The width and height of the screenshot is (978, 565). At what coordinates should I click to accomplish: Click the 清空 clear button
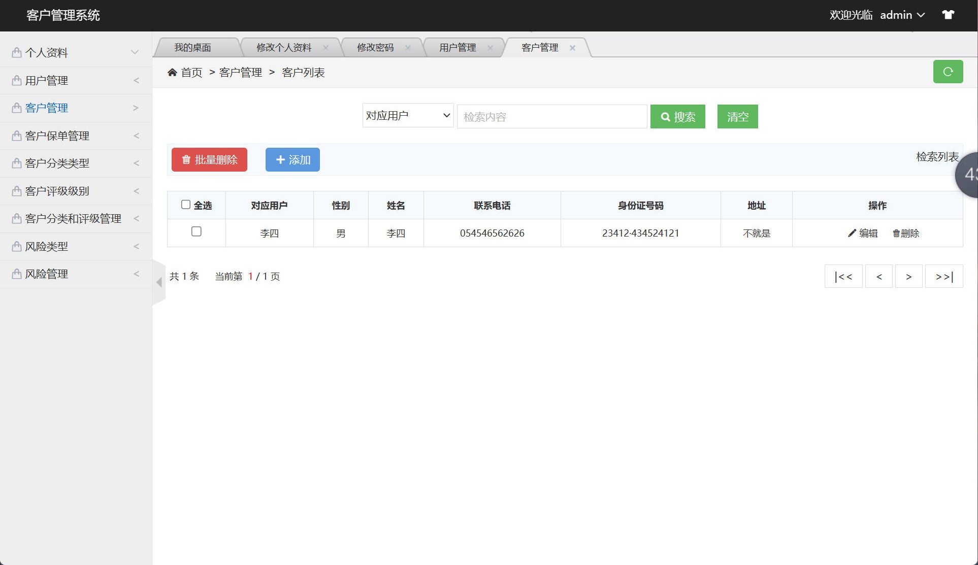737,116
